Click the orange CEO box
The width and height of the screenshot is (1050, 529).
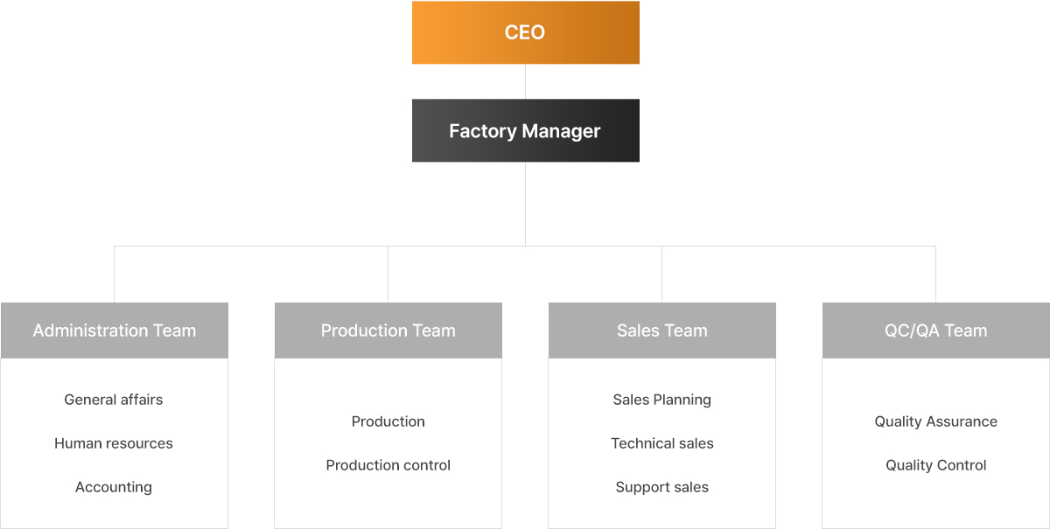coord(525,32)
